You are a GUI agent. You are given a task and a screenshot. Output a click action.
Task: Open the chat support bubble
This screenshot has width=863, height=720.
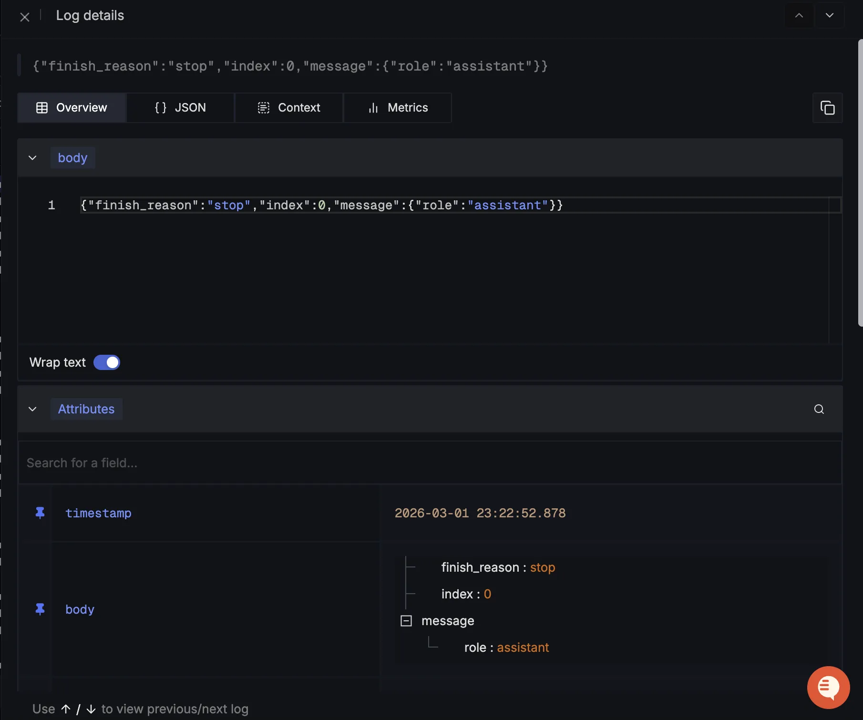point(828,687)
